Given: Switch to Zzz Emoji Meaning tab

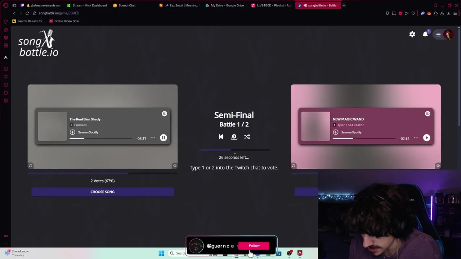Looking at the screenshot, I should pyautogui.click(x=179, y=5).
